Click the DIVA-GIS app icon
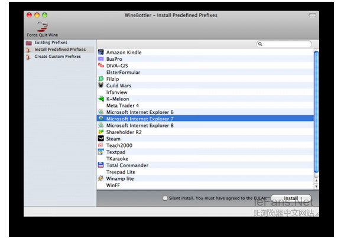The height and width of the screenshot is (238, 344). click(x=101, y=65)
